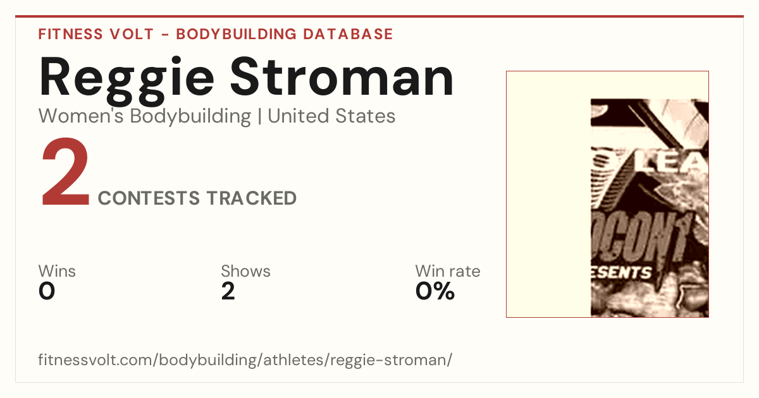This screenshot has height=398, width=759.
Task: Click the Shows value 2
Action: pos(228,291)
